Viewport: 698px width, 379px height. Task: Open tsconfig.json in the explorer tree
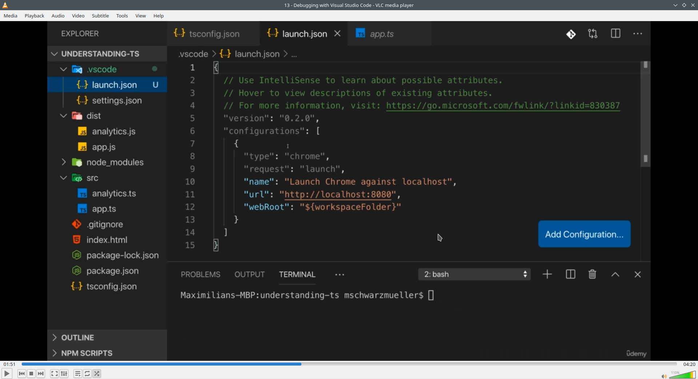pos(107,287)
